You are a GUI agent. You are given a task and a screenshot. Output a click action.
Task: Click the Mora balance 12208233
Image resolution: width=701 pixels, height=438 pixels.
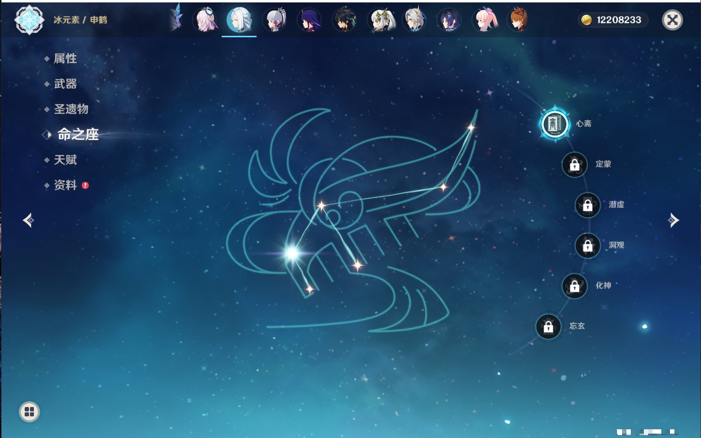pyautogui.click(x=619, y=20)
